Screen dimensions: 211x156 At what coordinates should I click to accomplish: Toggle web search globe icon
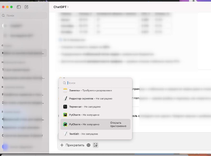click(x=88, y=145)
